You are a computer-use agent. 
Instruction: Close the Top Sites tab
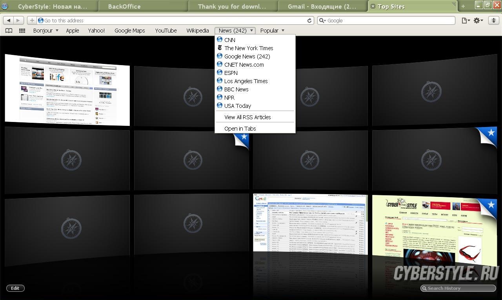(373, 6)
